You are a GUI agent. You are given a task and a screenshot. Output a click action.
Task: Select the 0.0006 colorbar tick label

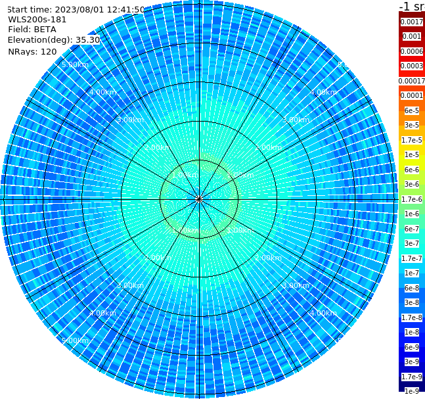[412, 51]
